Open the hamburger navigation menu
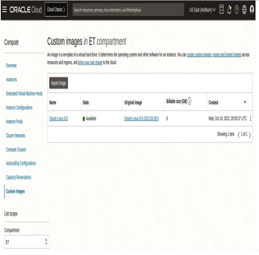The image size is (259, 255). (5, 10)
